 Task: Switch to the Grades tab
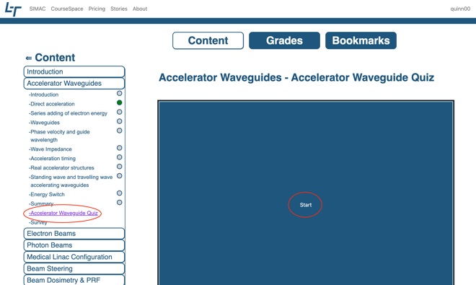click(x=284, y=40)
